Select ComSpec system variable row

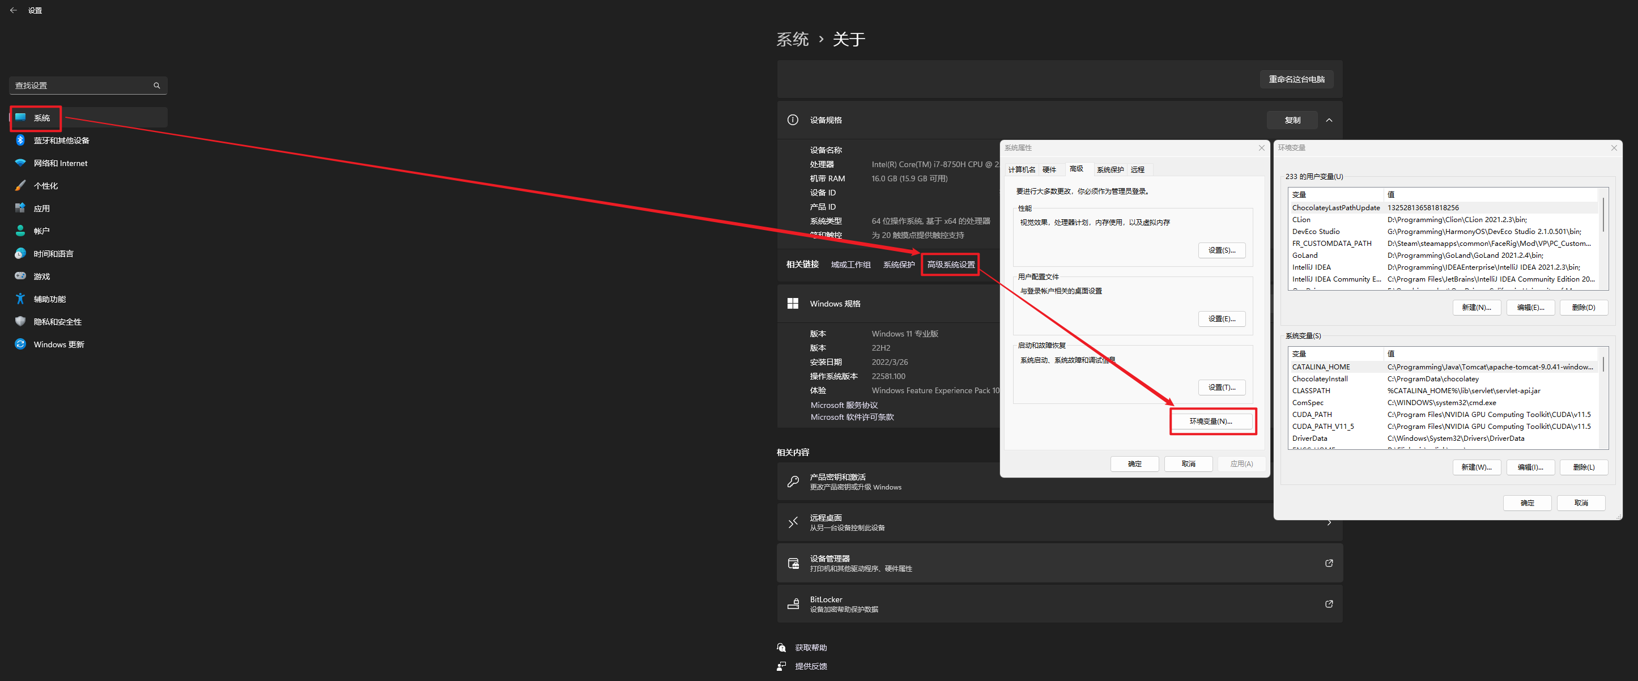tap(1443, 402)
